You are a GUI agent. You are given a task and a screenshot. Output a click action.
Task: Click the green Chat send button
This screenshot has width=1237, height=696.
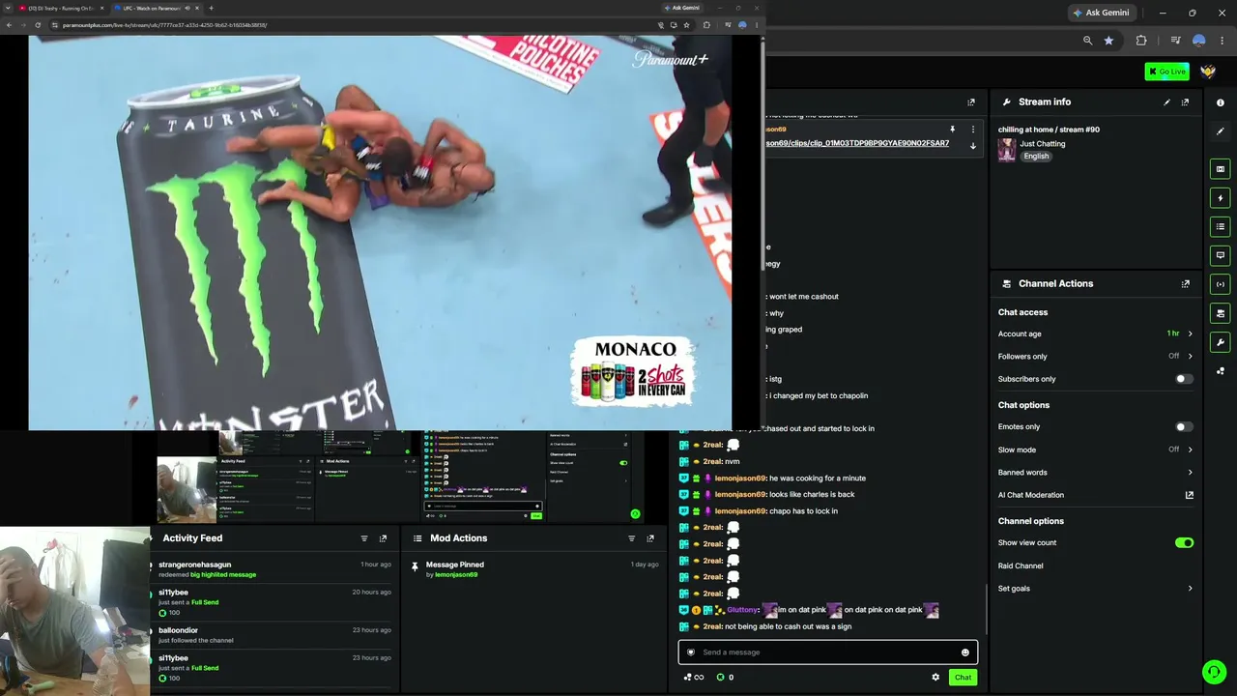point(963,678)
